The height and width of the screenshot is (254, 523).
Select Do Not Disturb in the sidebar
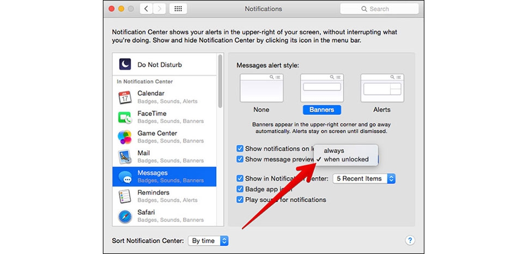point(165,64)
